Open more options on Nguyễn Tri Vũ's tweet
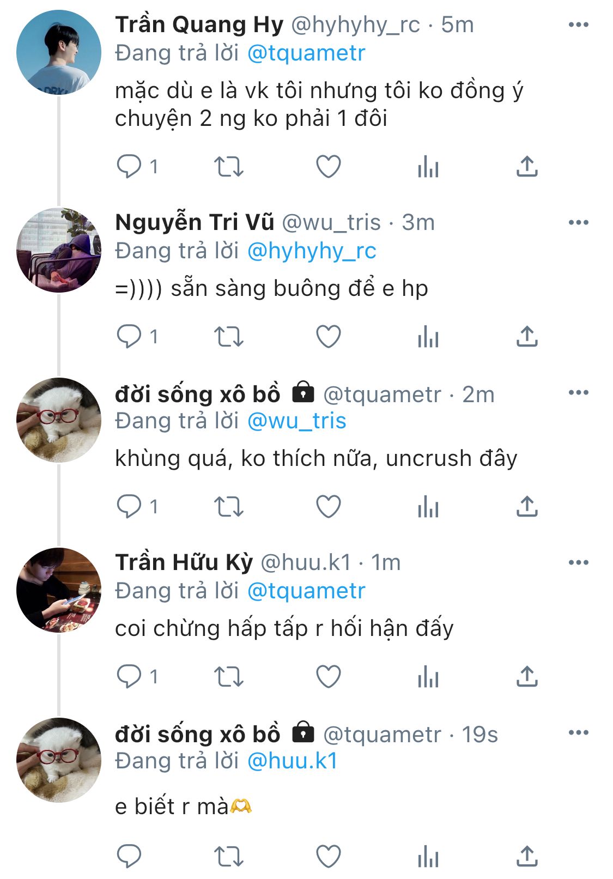 578,222
